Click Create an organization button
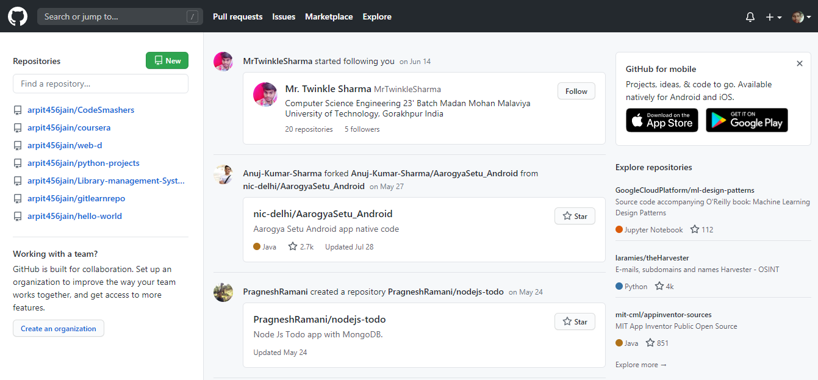This screenshot has width=818, height=380. [x=59, y=328]
